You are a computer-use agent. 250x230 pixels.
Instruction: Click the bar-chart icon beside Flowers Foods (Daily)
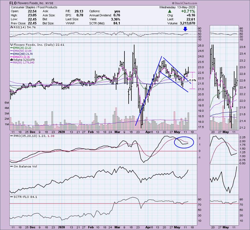pos(12,45)
